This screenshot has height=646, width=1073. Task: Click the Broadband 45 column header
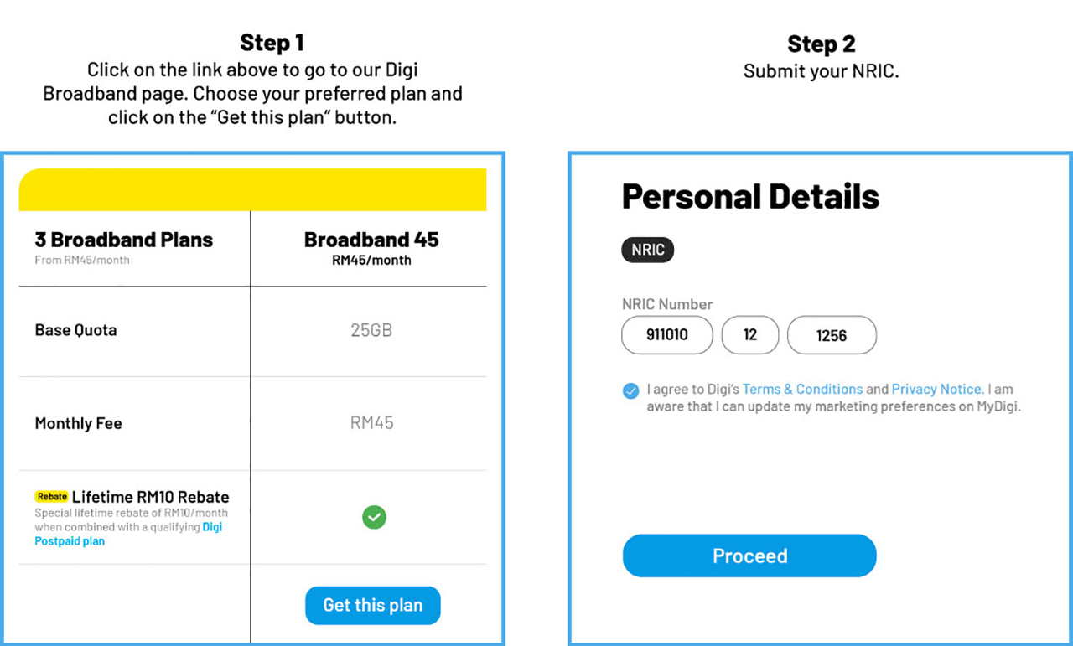pyautogui.click(x=371, y=240)
